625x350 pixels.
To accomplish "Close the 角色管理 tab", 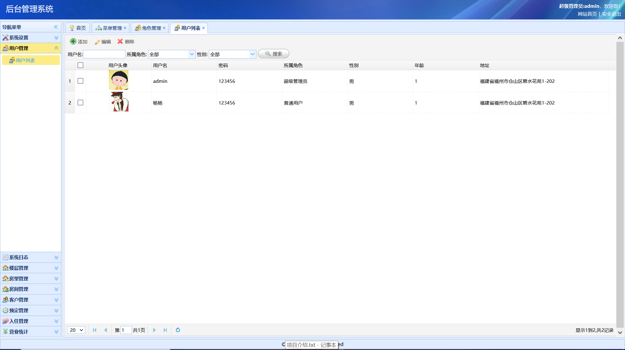I will [164, 28].
